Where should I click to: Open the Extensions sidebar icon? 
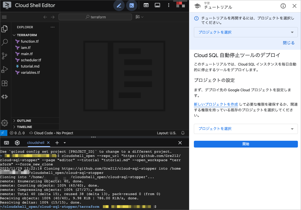tap(5, 83)
